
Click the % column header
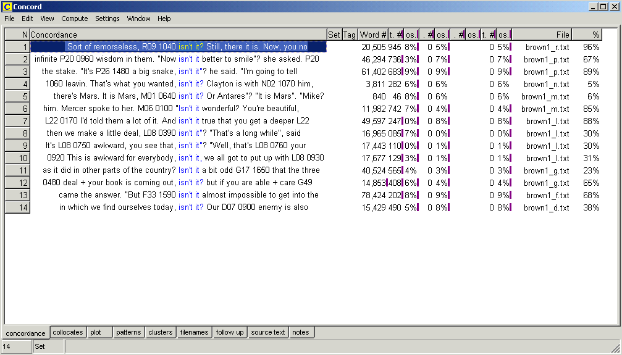pos(587,35)
